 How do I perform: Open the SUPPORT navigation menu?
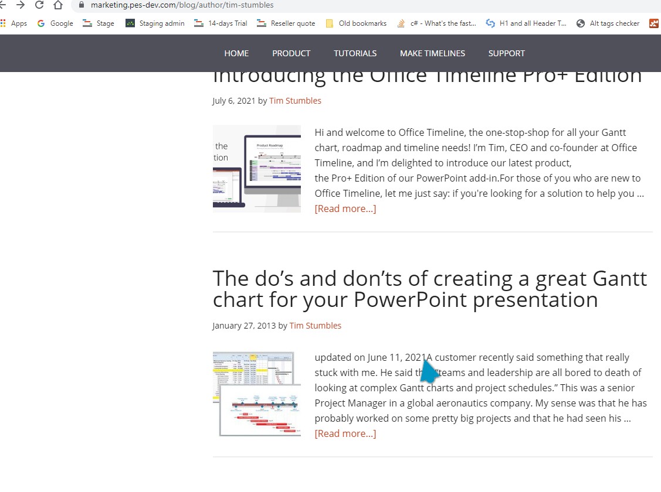tap(506, 53)
